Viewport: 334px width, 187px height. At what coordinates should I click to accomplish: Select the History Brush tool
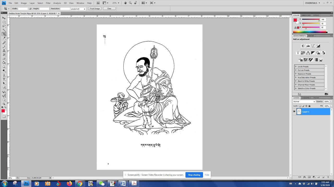pos(4,55)
